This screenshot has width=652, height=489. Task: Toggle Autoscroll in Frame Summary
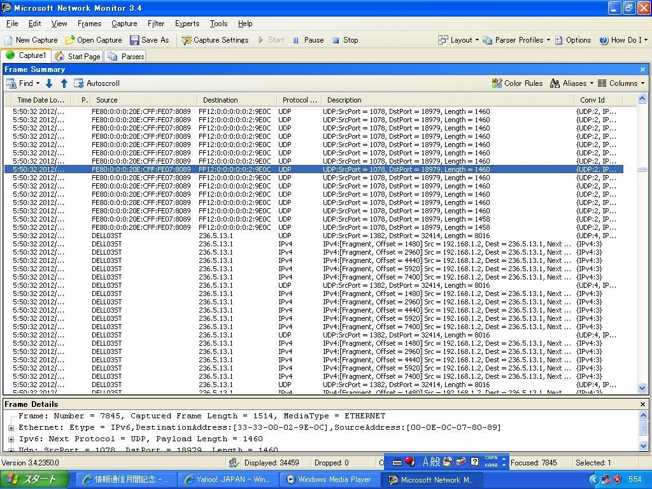[97, 83]
